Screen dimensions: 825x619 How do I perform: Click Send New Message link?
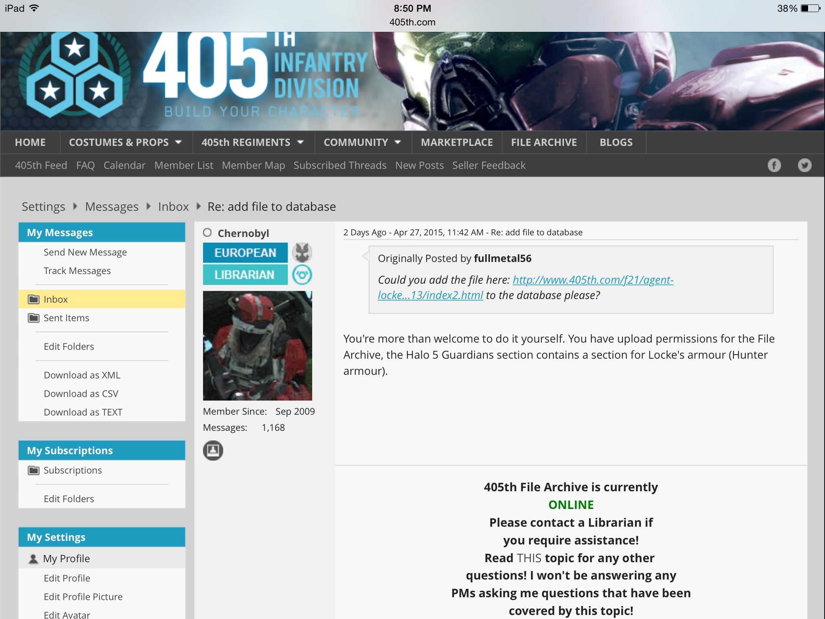[x=85, y=252]
